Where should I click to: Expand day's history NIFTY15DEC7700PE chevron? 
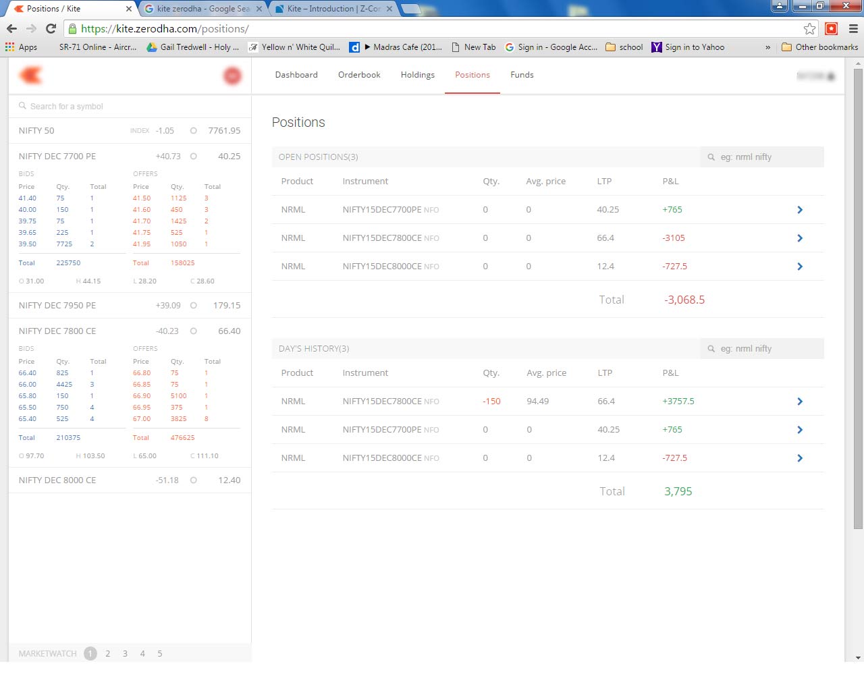point(800,430)
